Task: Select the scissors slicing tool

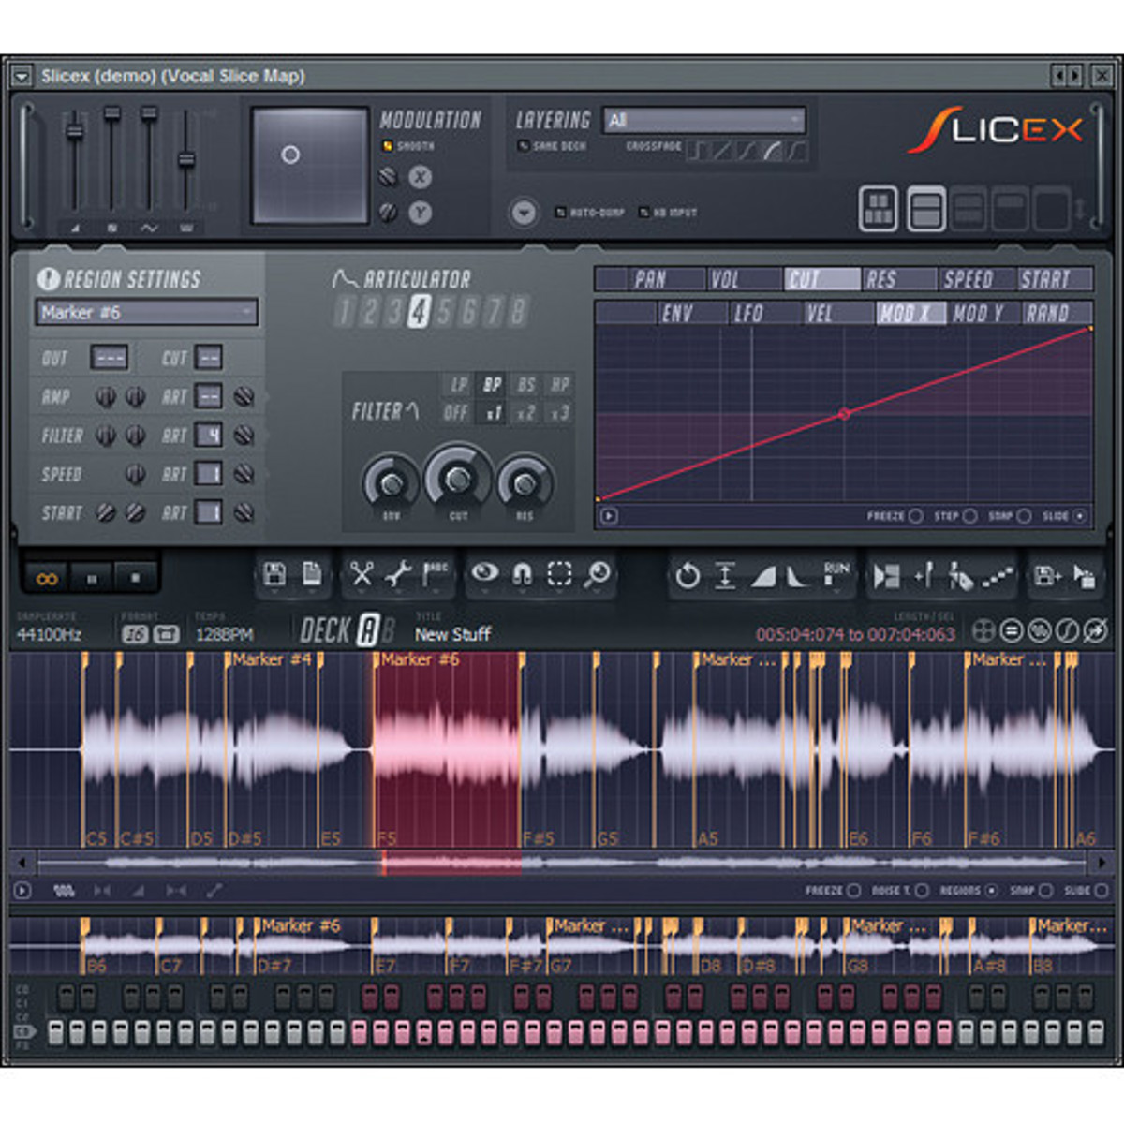Action: [x=362, y=574]
